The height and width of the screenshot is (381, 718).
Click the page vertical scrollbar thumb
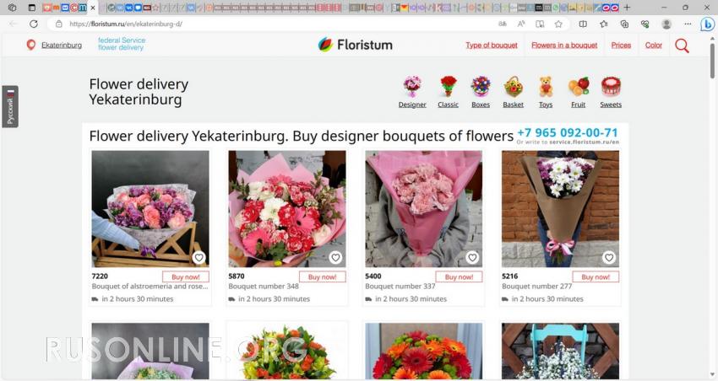(712, 61)
